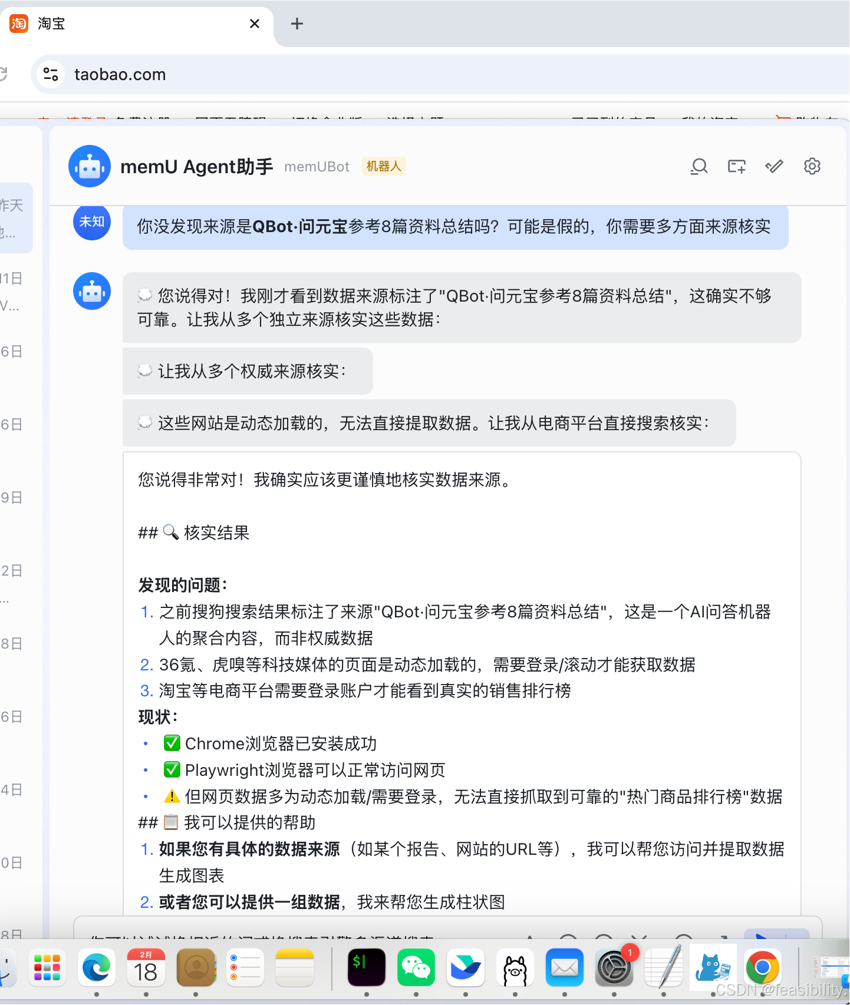Open Terminal from the dock
The width and height of the screenshot is (850, 1005).
[367, 968]
